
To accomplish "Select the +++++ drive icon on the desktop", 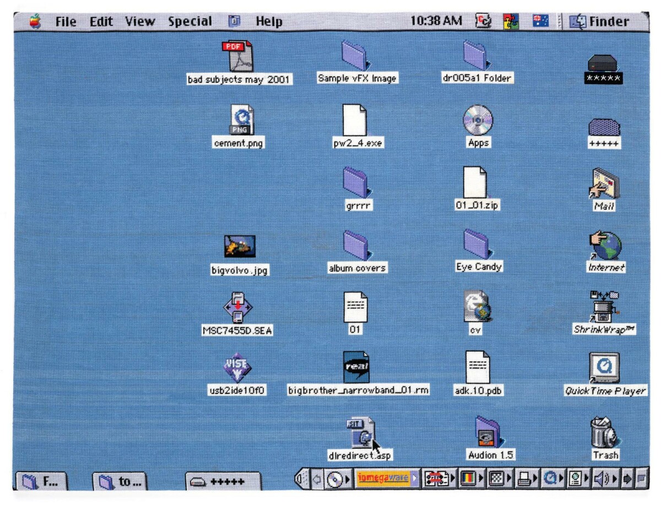I will tap(604, 127).
